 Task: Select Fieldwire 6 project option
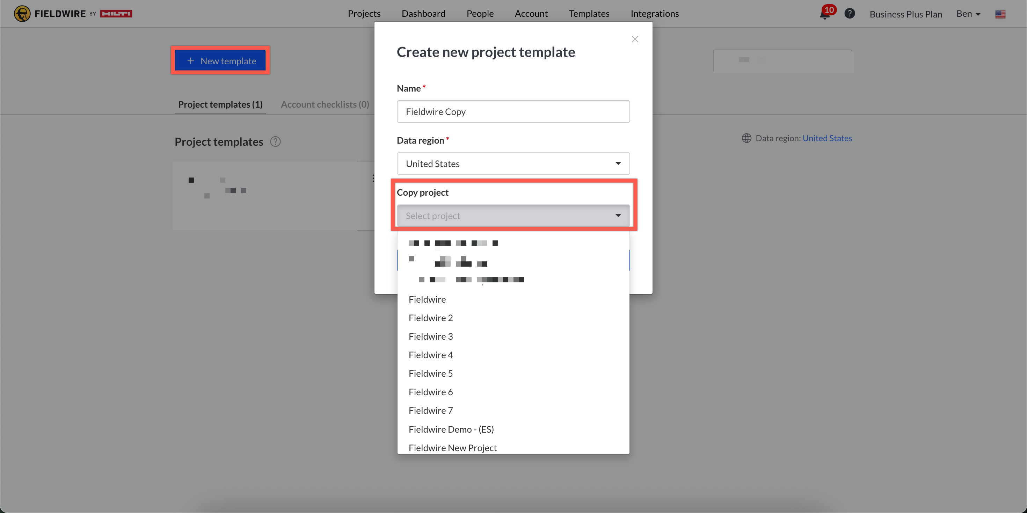tap(431, 392)
